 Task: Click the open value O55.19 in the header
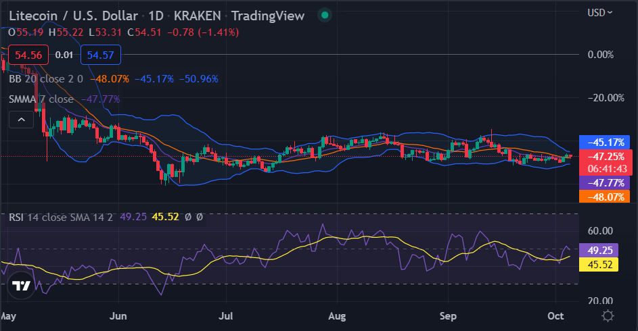(26, 32)
